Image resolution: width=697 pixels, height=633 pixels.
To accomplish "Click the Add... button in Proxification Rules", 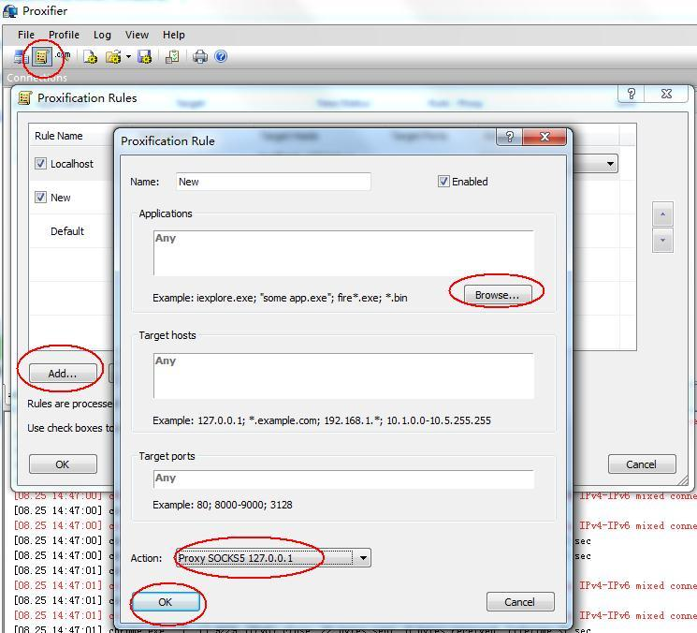I will 63,374.
